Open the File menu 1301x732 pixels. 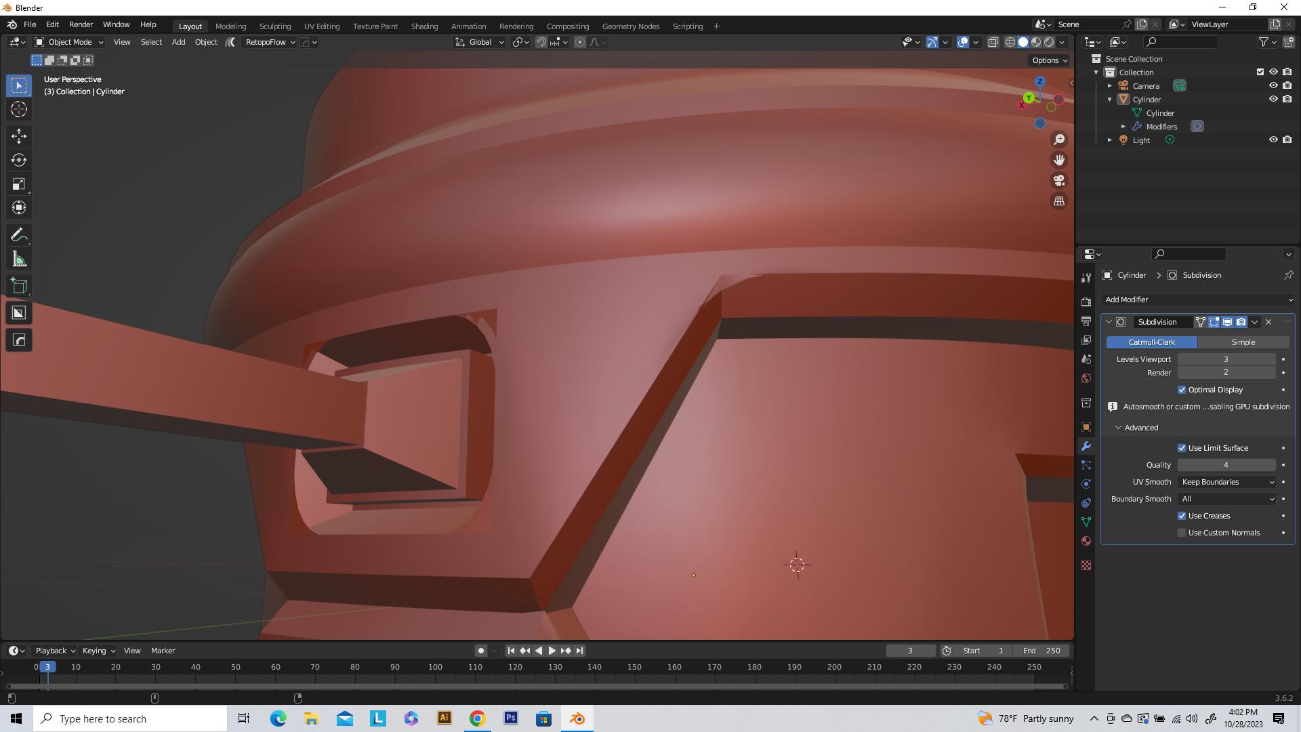(30, 24)
